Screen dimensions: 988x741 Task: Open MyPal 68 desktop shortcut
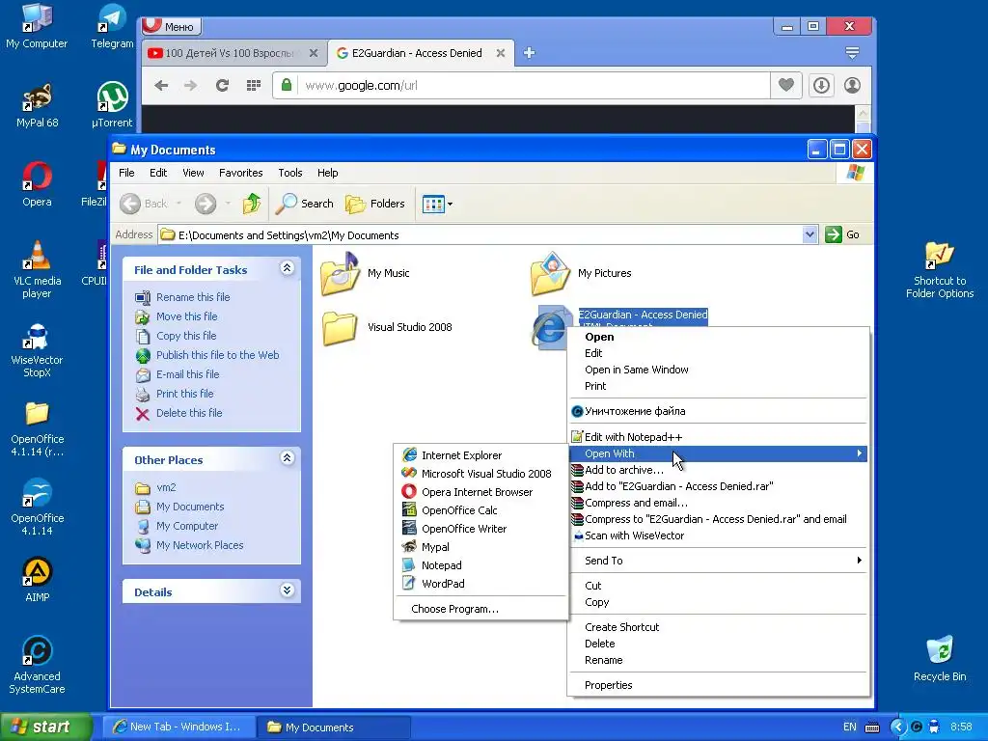point(37,105)
